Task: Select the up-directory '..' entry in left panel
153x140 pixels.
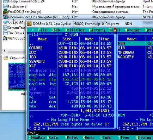Action: click(x=70, y=44)
